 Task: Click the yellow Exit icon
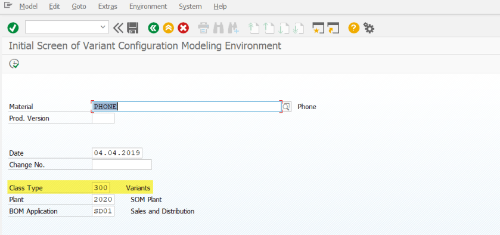click(x=169, y=28)
